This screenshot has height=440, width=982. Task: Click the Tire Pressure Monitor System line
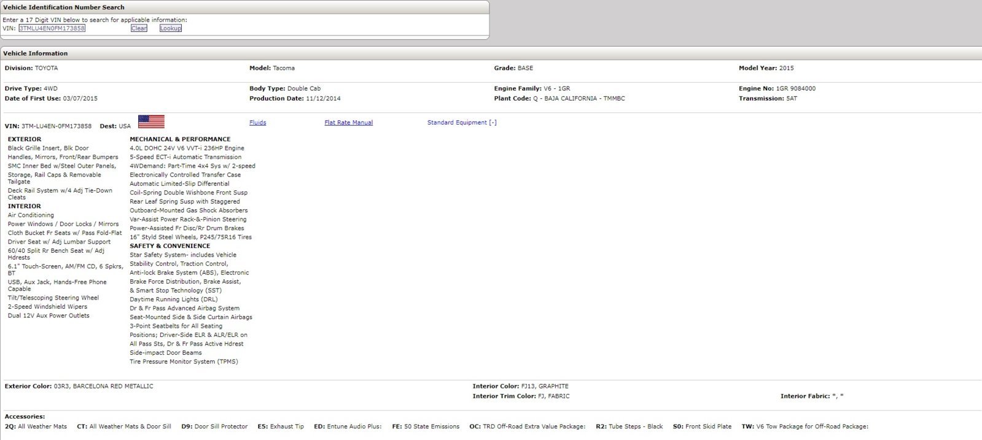(x=184, y=362)
